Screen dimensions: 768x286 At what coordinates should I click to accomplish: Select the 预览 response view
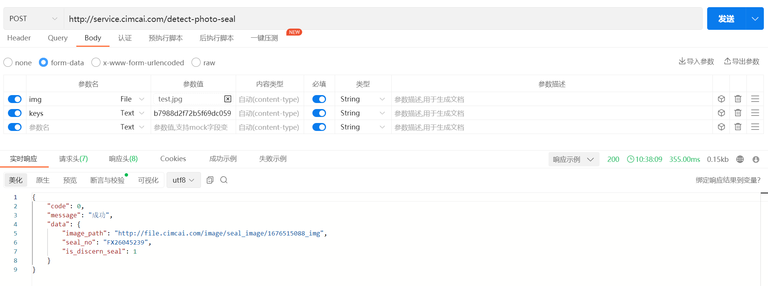tap(70, 180)
